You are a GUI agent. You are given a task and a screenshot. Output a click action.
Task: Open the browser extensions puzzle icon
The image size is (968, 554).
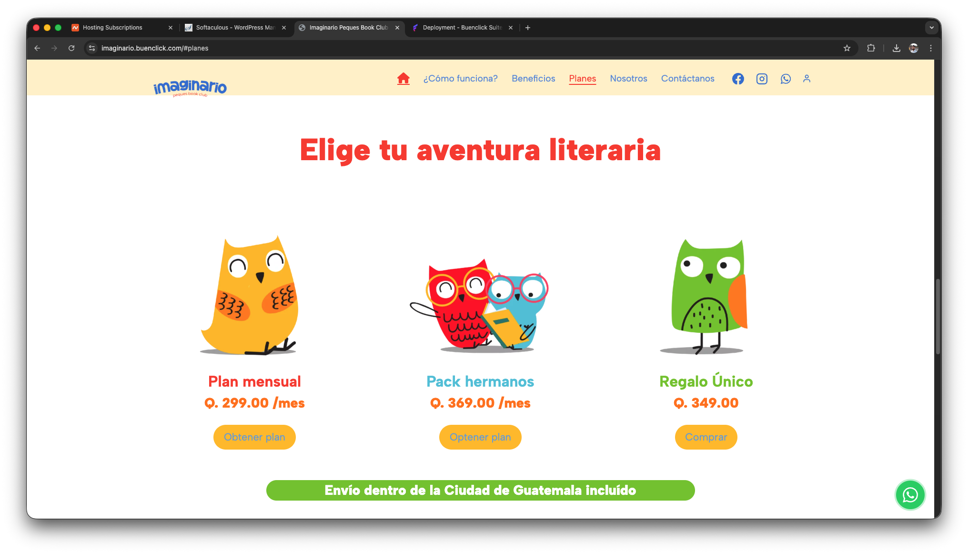coord(871,48)
